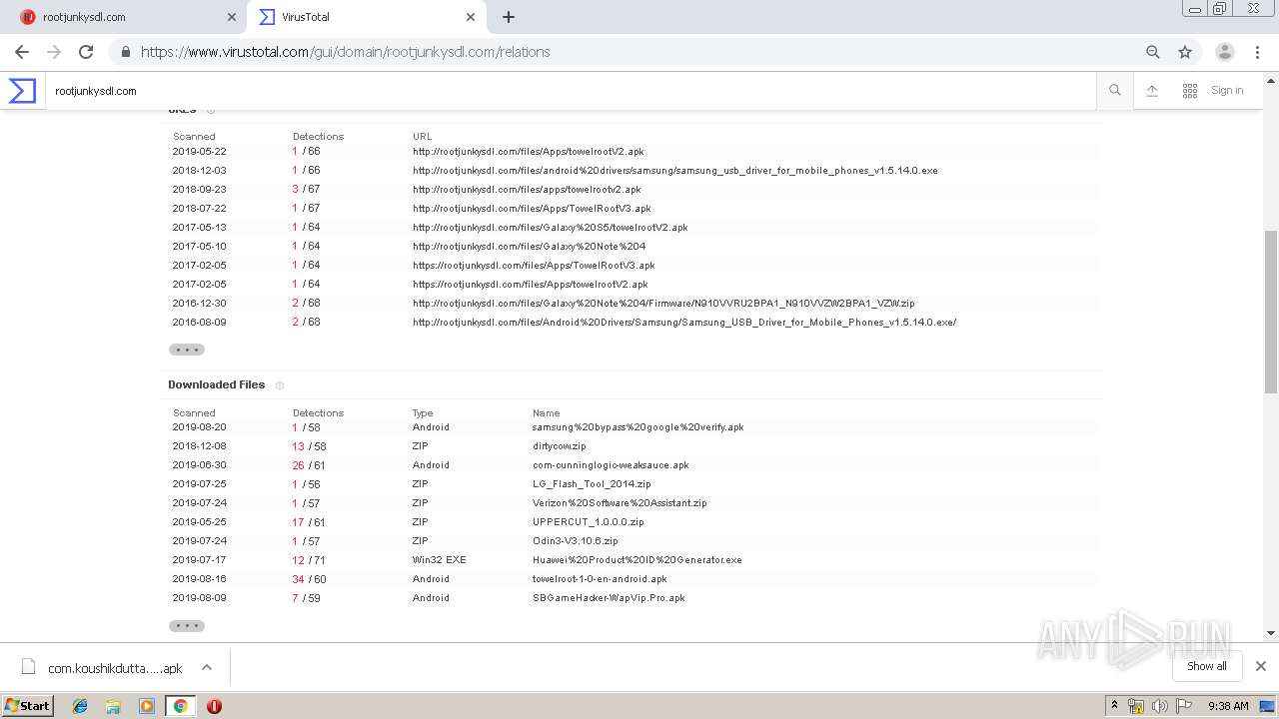Click the Show desktop button on taskbar
The width and height of the screenshot is (1279, 719).
point(1268,706)
